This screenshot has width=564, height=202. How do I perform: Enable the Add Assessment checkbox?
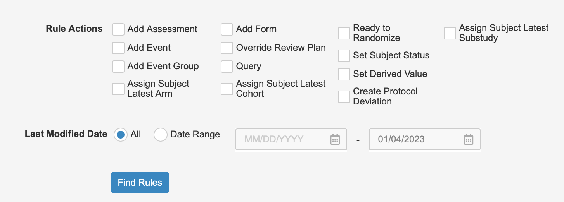[118, 29]
